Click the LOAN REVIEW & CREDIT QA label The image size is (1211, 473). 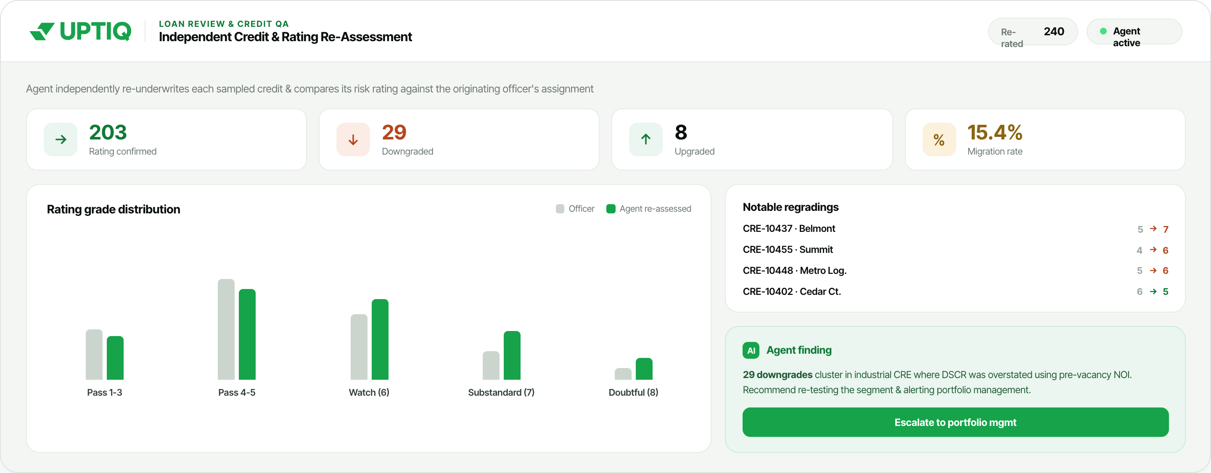tap(224, 24)
